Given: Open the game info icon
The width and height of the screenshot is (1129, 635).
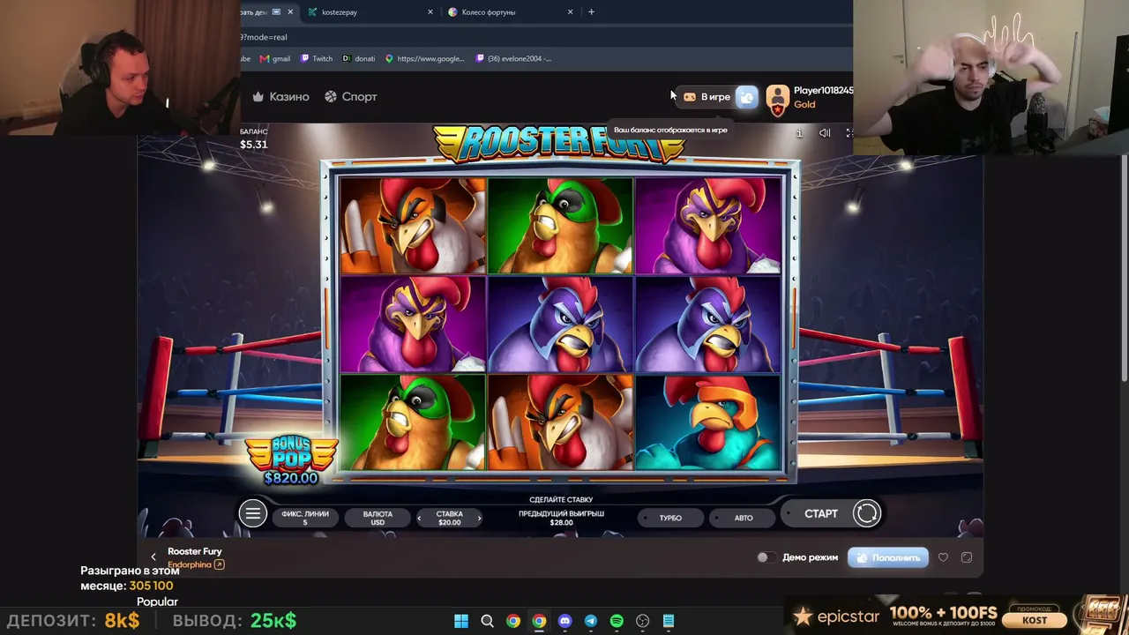Looking at the screenshot, I should pyautogui.click(x=799, y=133).
